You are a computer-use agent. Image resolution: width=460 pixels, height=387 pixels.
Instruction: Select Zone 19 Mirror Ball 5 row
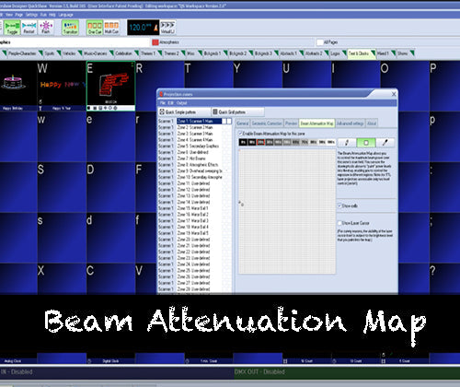pyautogui.click(x=194, y=233)
